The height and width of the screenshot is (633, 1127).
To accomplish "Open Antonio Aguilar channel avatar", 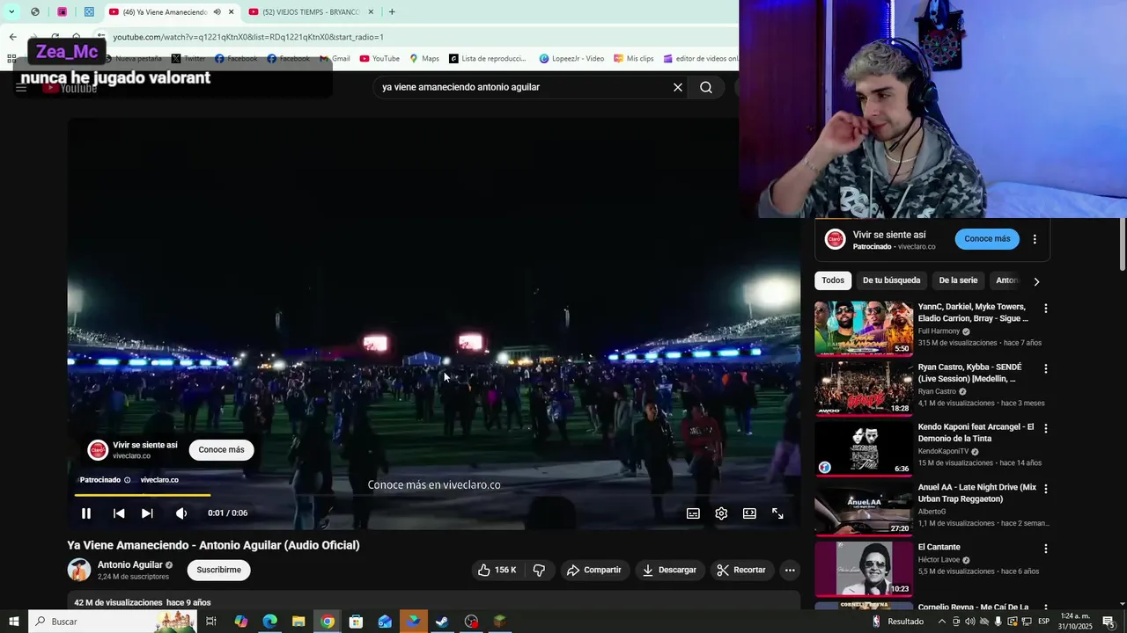I will pos(79,570).
